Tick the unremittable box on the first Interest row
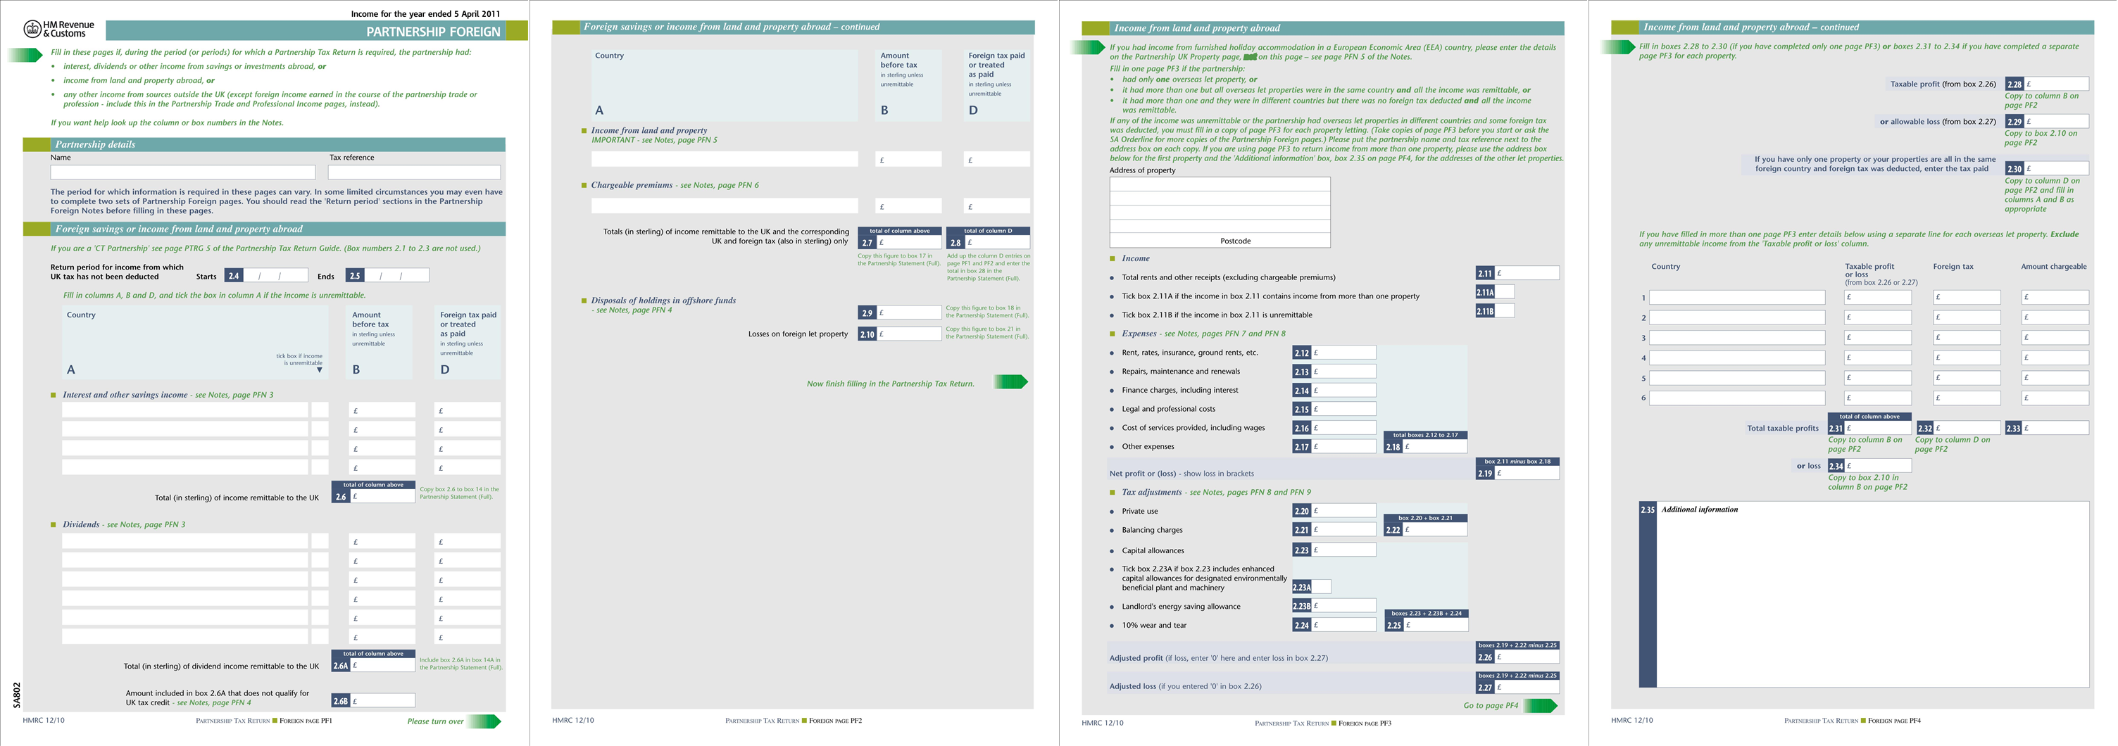This screenshot has width=2118, height=746. coord(320,409)
